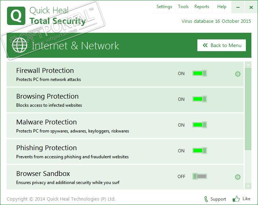
Task: Toggle Phishing Protection off
Action: [x=200, y=151]
